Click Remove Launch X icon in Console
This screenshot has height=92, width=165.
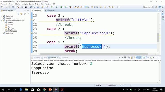122,57
